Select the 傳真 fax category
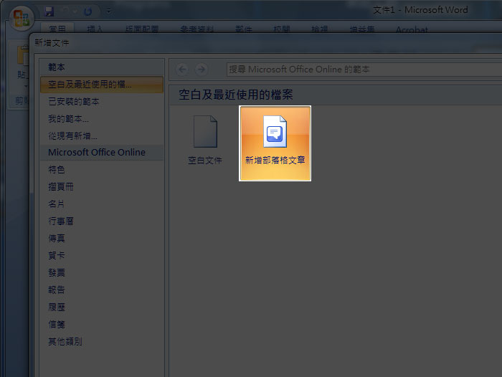This screenshot has width=502, height=377. pos(57,239)
